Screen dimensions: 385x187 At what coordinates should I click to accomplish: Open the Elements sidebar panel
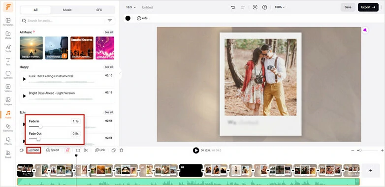click(x=8, y=128)
